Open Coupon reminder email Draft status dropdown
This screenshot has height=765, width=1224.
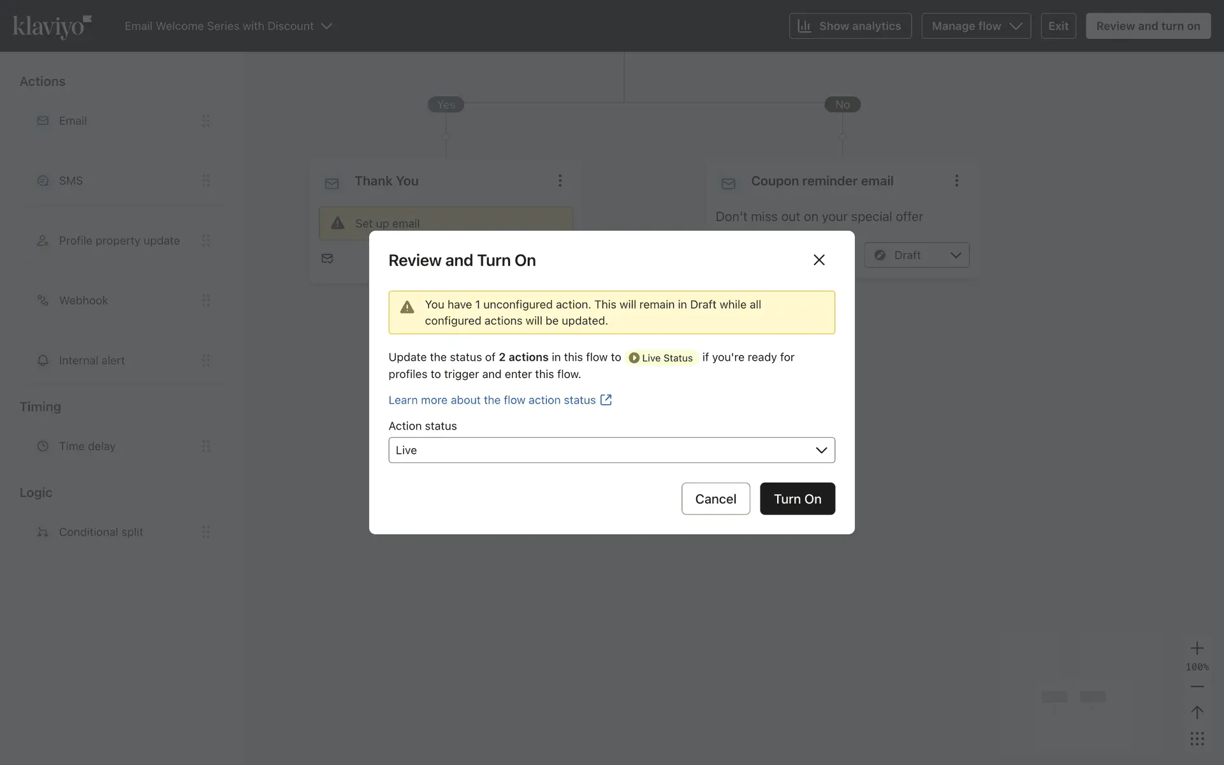coord(917,255)
